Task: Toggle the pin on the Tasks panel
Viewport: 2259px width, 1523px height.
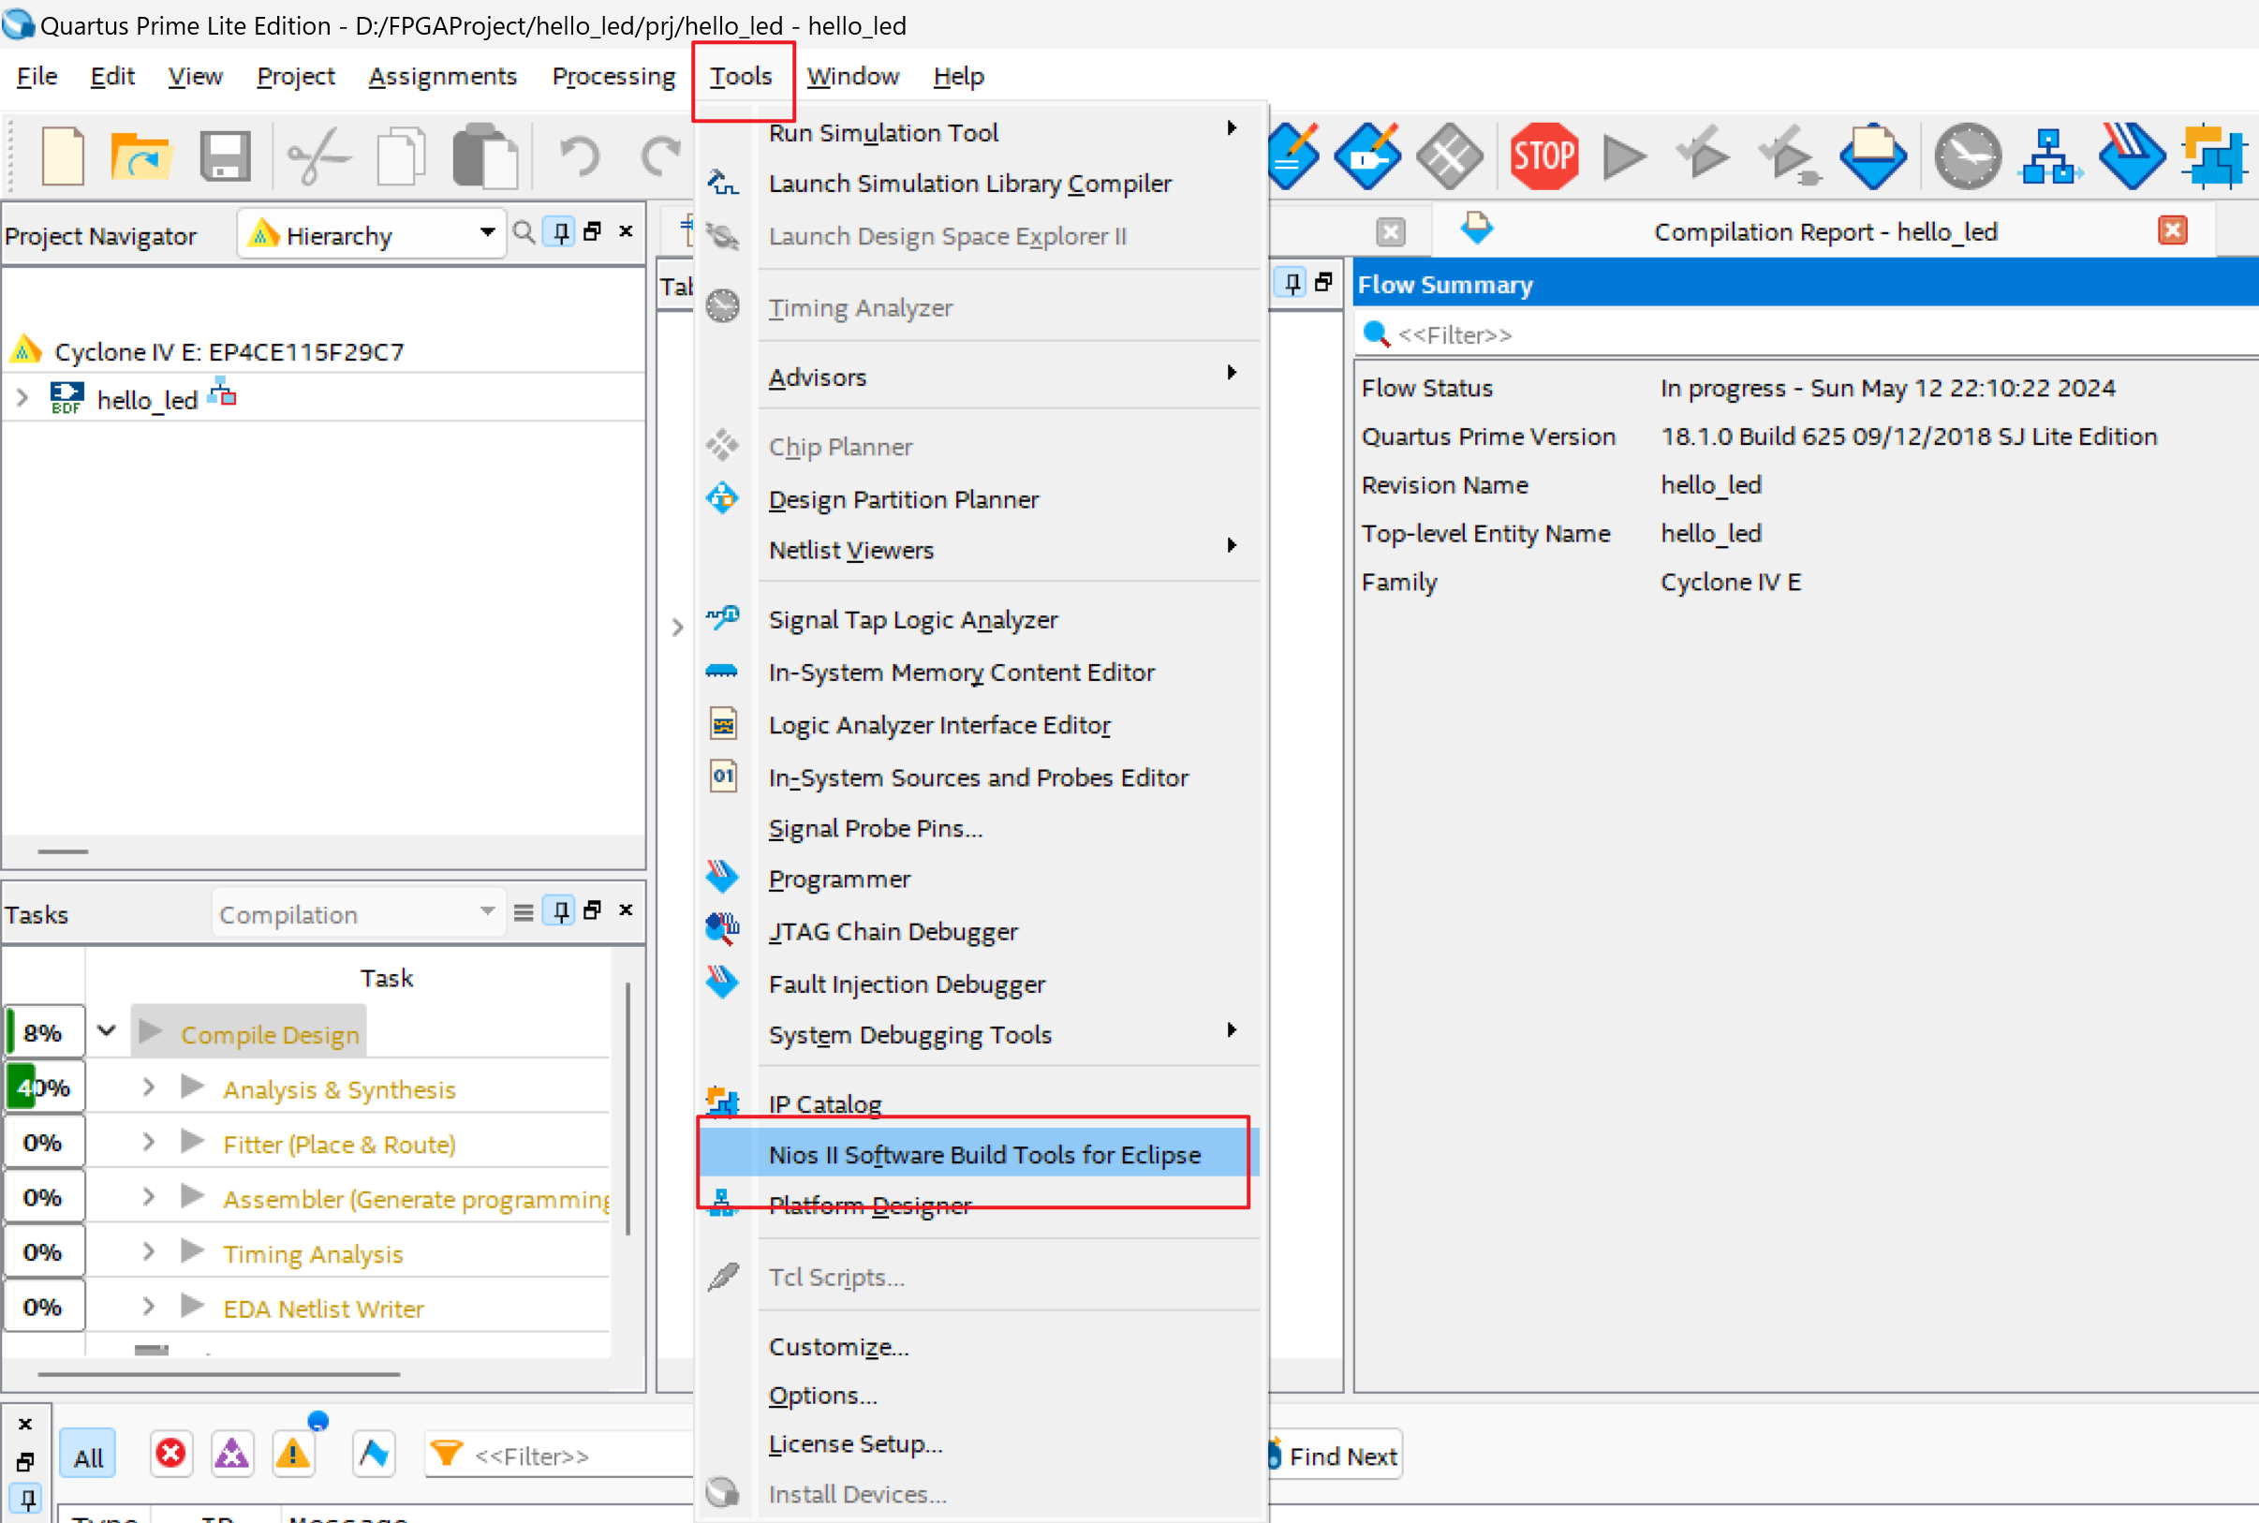Action: click(560, 911)
